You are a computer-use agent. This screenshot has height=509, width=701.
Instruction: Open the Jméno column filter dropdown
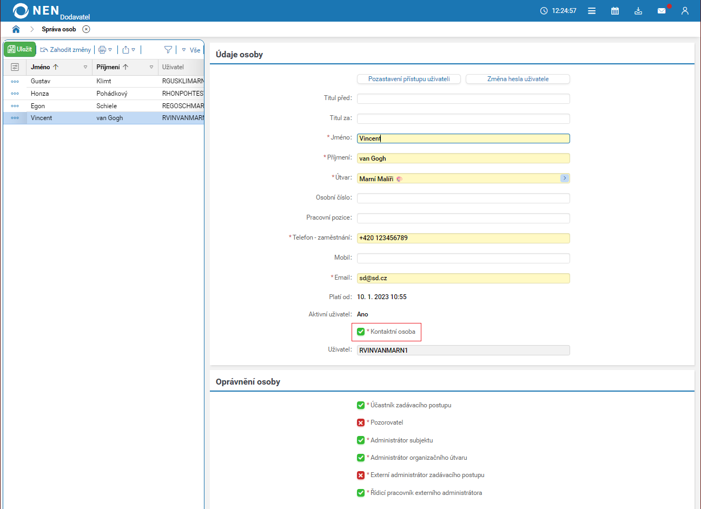[85, 67]
